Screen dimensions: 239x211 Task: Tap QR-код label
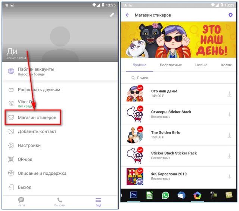click(25, 159)
